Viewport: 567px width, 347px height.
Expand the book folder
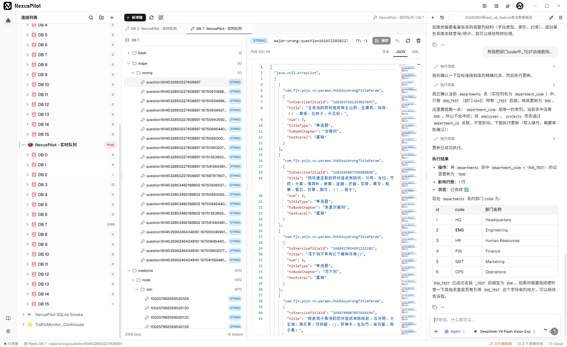tap(128, 53)
